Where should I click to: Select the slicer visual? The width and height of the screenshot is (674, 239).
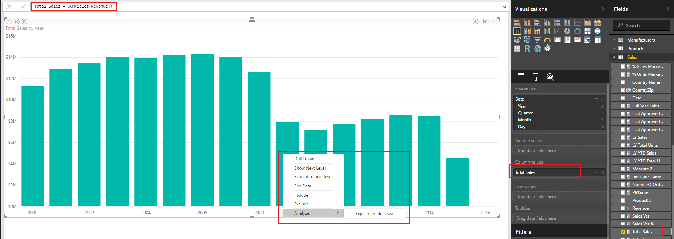coord(588,40)
